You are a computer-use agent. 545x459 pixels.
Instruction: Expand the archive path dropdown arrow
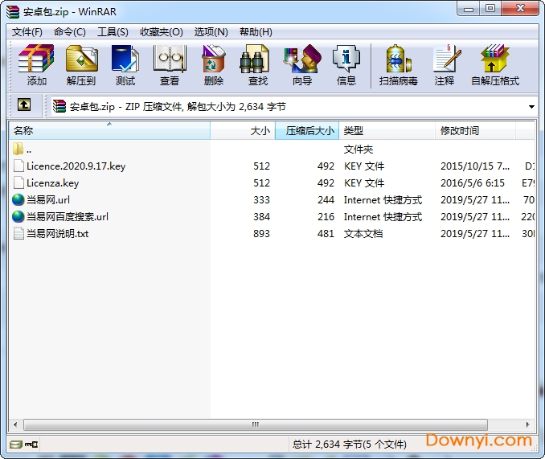(x=531, y=106)
